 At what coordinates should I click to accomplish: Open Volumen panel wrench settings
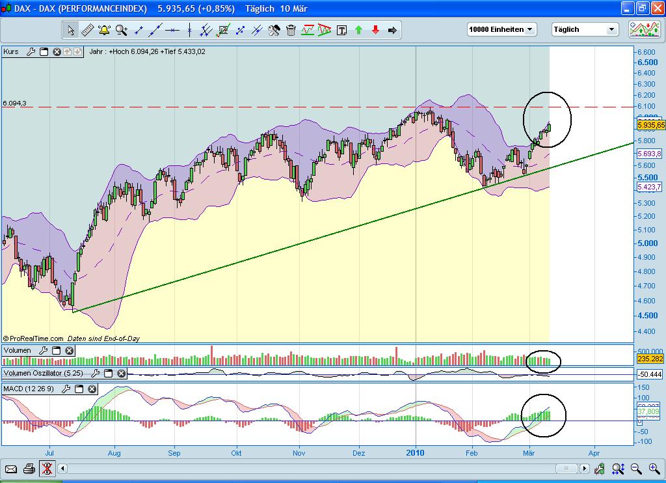(43, 350)
